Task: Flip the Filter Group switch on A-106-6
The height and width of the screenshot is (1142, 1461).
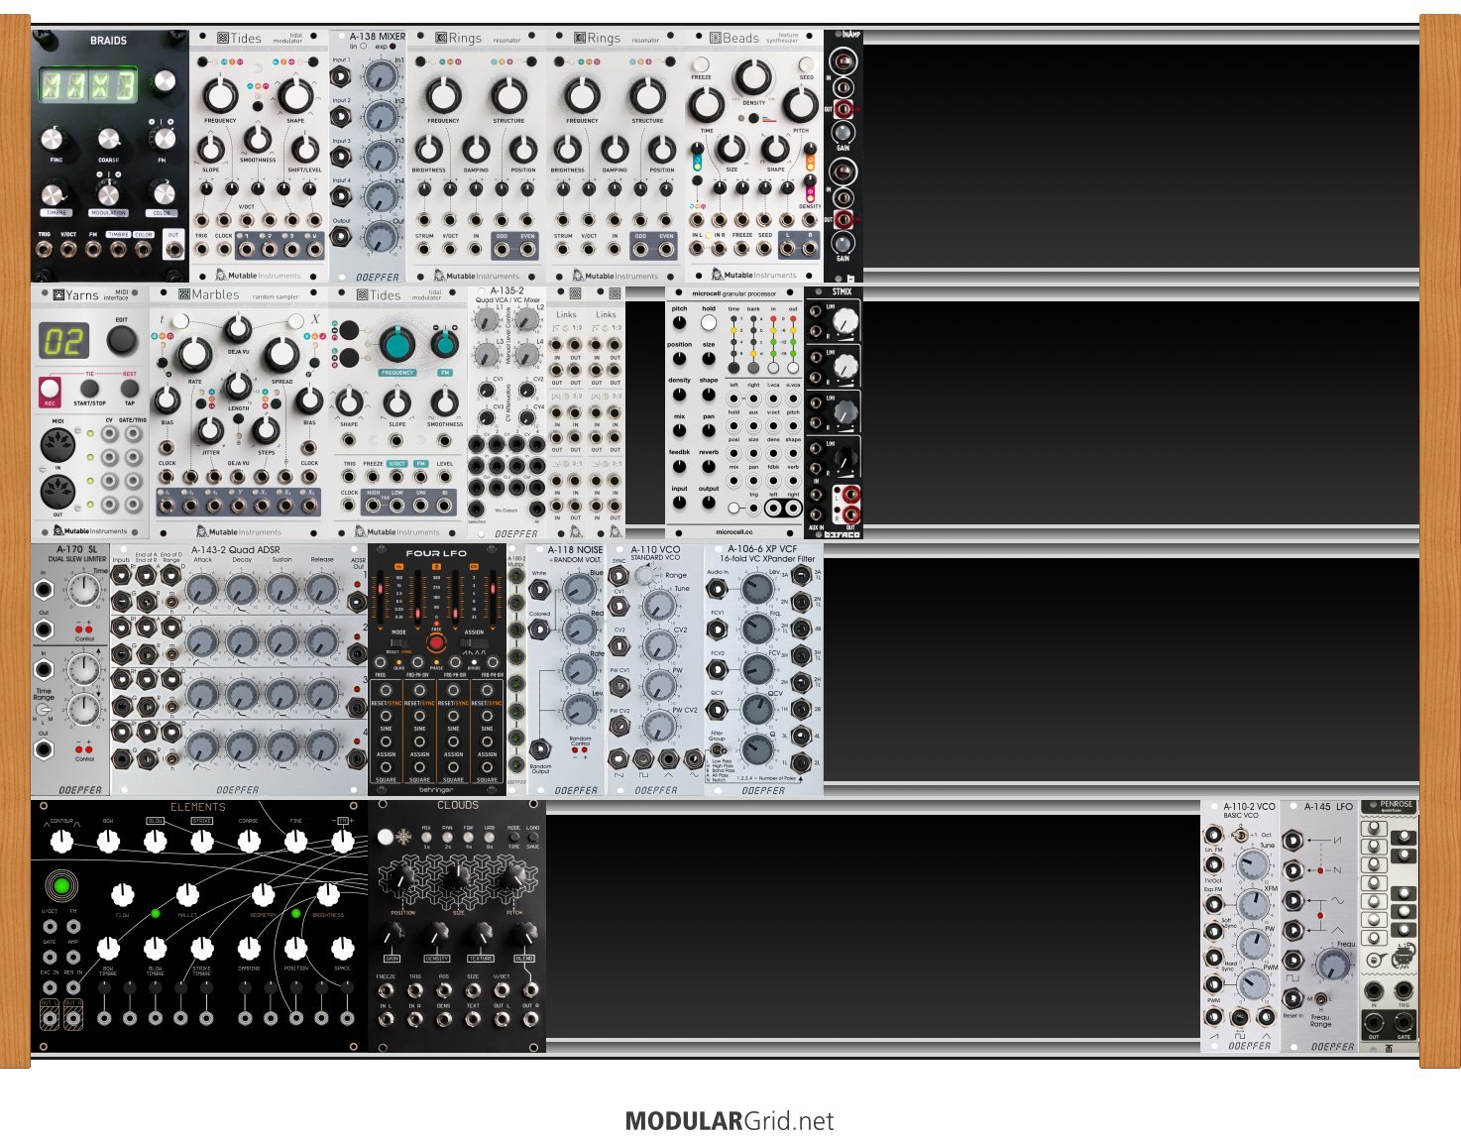Action: click(717, 749)
